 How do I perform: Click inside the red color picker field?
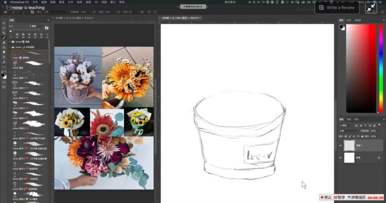pyautogui.click(x=361, y=68)
